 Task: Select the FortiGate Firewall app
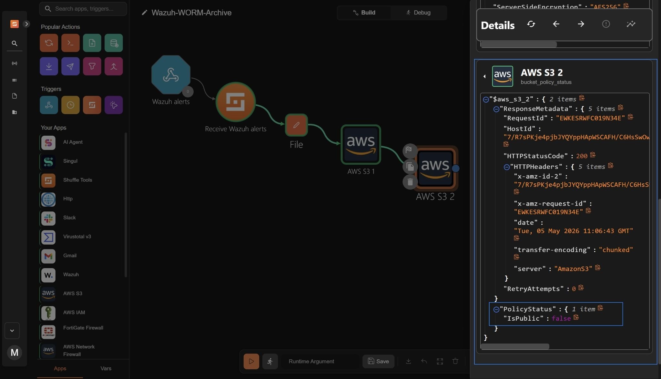tap(81, 332)
